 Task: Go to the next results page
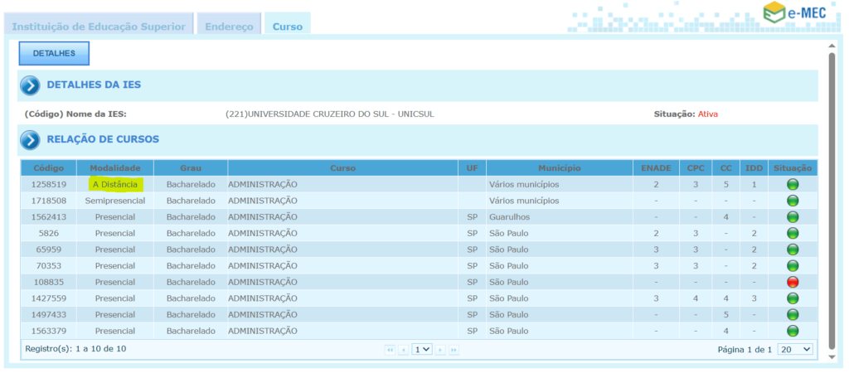(x=440, y=350)
